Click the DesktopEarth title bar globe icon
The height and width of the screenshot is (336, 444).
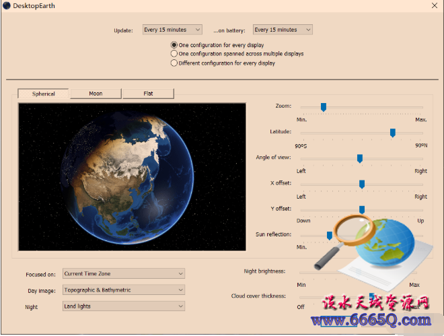point(7,5)
